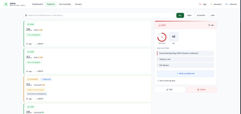
Task: Click the trash icon on Delete
Action: [x=198, y=90]
